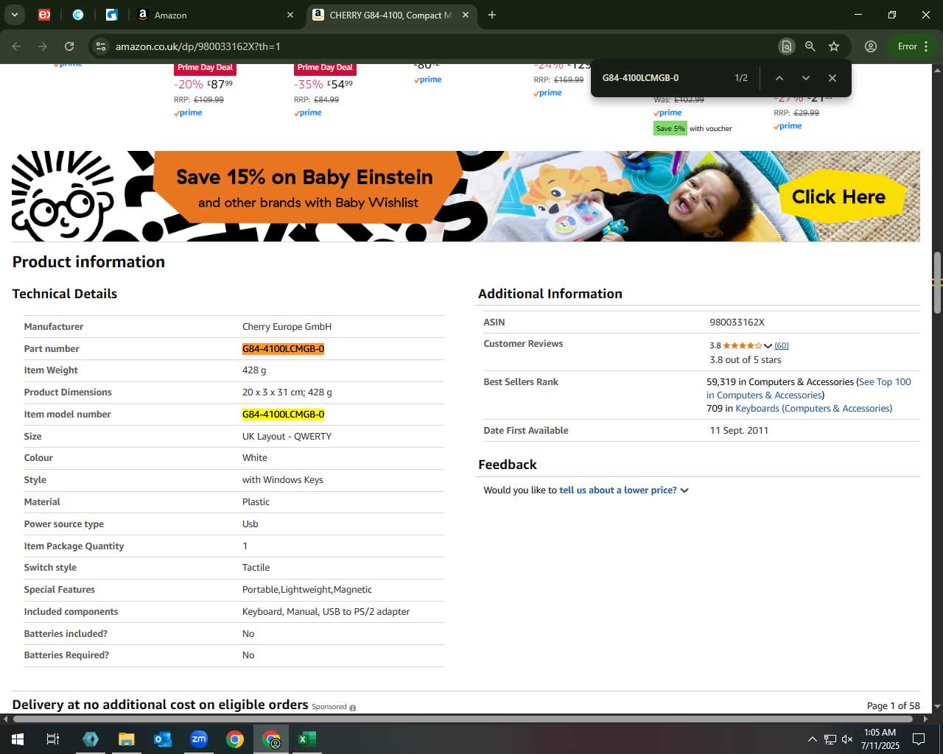Click Date First Available 11 Sept. 2011
Image resolution: width=943 pixels, height=754 pixels.
coord(739,431)
